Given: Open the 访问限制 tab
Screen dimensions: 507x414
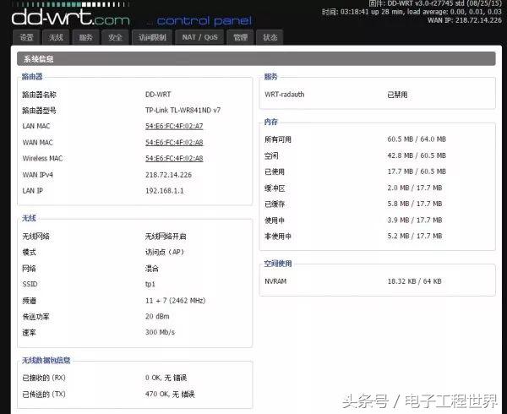Looking at the screenshot, I should click(152, 37).
